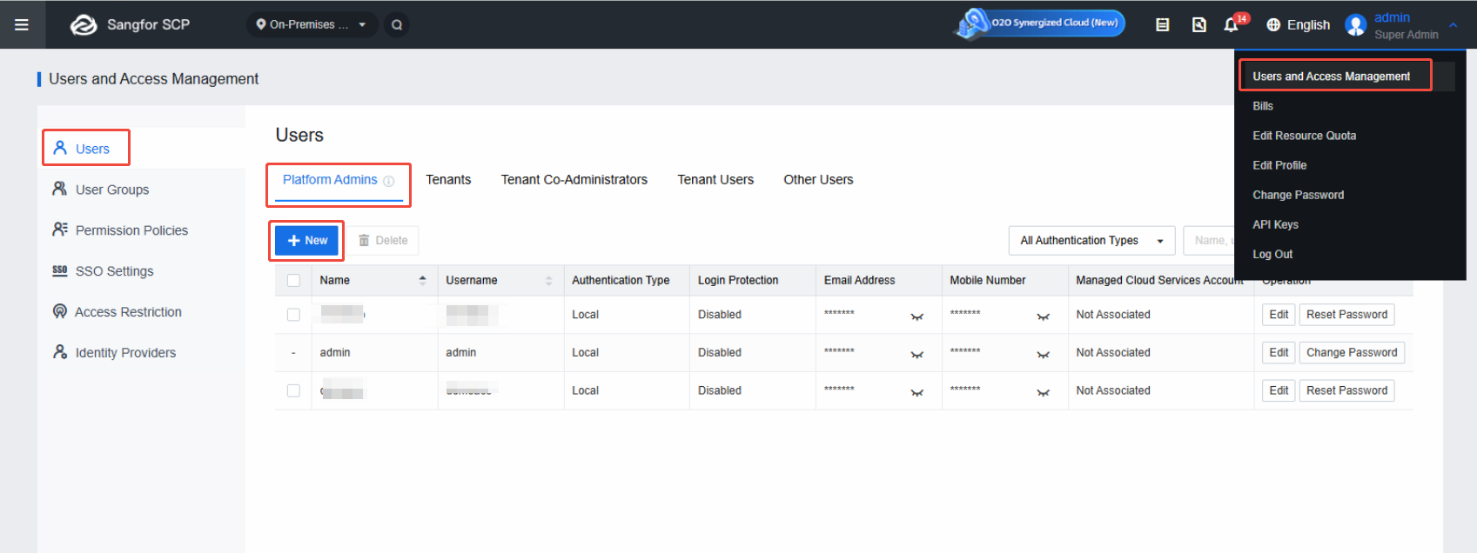Select the Platform Admins tab

click(330, 180)
